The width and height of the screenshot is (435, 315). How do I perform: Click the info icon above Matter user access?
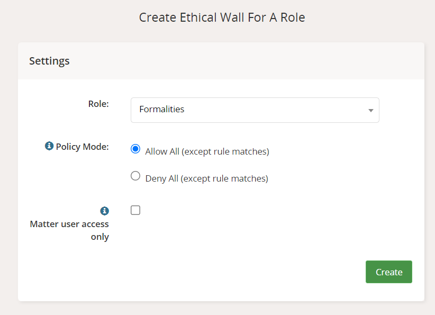105,211
